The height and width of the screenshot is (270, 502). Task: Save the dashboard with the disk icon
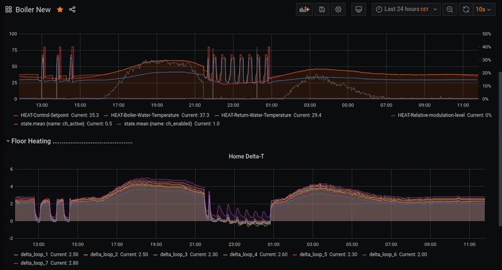coord(322,9)
